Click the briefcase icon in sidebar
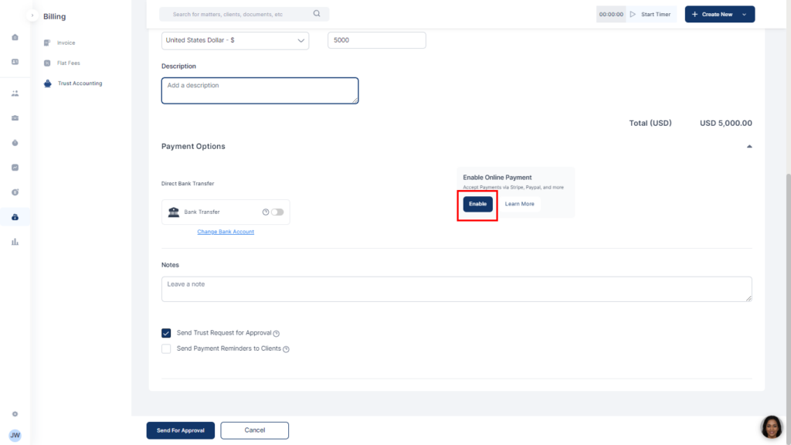 [x=15, y=118]
